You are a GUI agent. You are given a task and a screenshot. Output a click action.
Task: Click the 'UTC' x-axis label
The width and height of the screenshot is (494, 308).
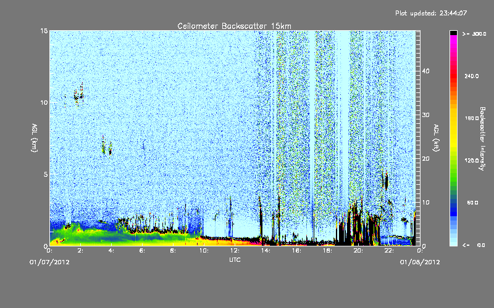(235, 259)
